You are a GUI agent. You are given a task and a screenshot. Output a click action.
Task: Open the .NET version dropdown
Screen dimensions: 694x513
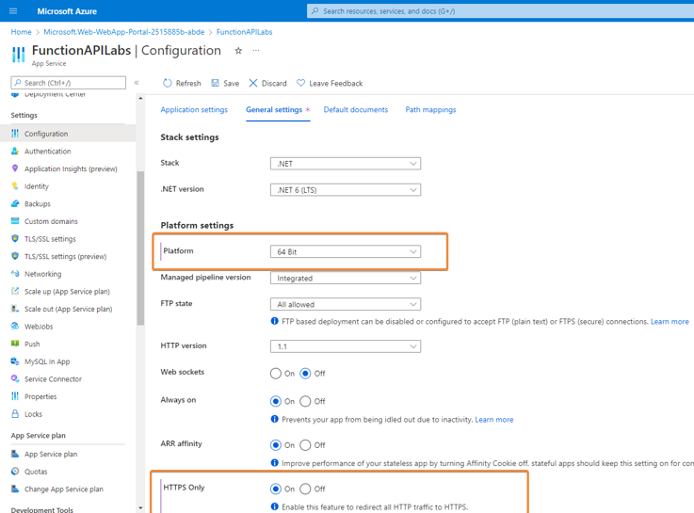(345, 190)
